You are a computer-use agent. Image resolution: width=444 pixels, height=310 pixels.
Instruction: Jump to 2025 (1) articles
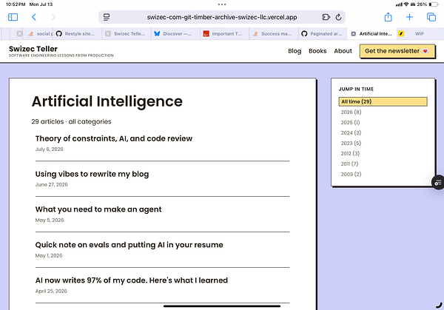[350, 123]
